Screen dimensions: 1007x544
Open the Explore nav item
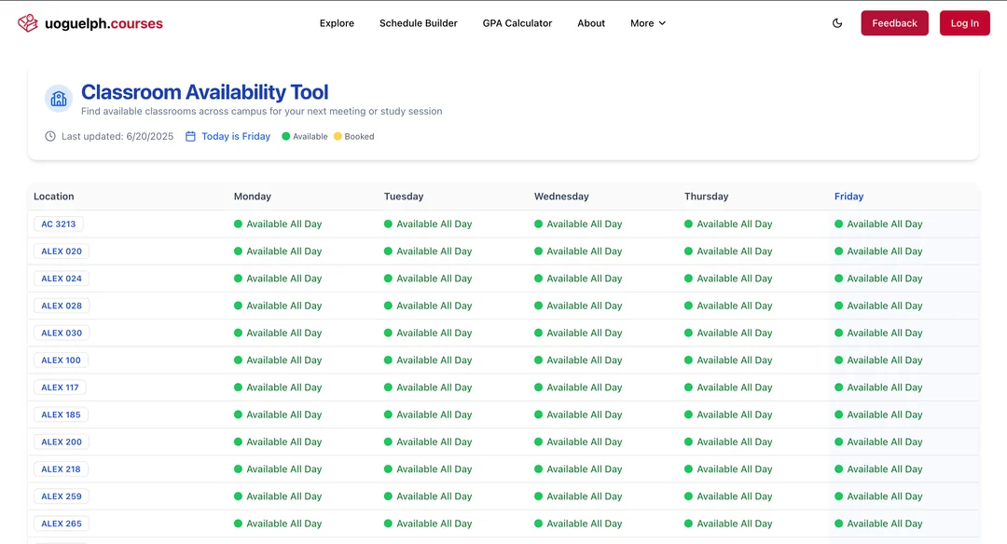pos(338,23)
